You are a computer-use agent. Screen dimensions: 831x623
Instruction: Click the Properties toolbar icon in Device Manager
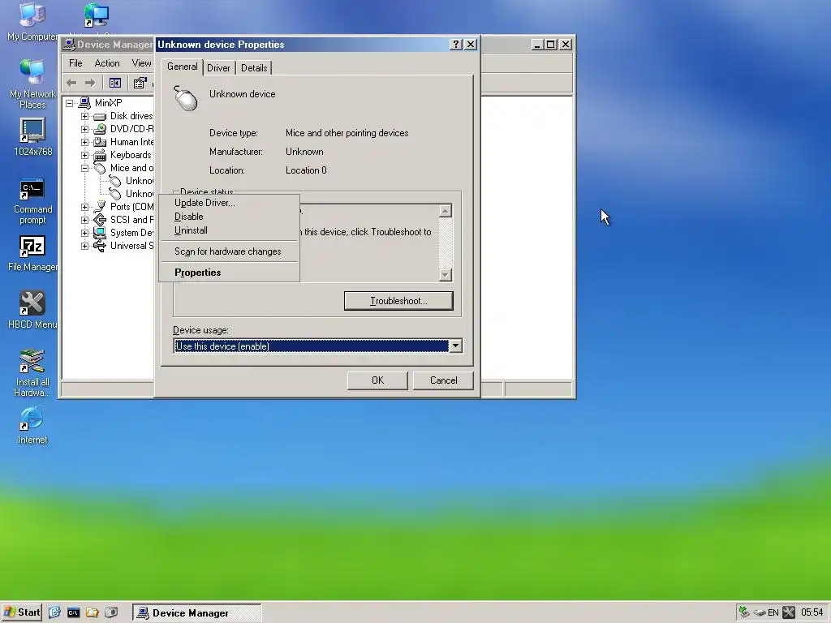pos(140,83)
